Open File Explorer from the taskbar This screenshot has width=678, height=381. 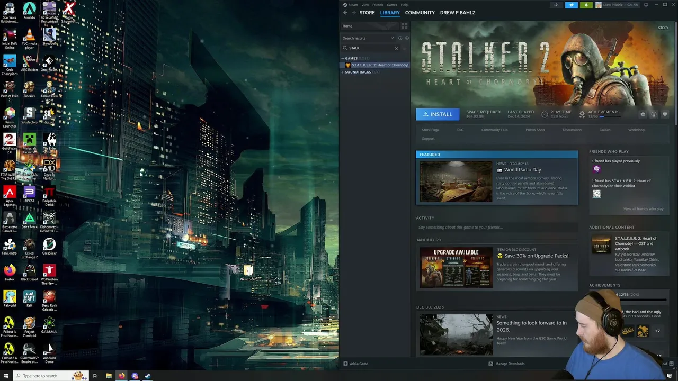click(x=109, y=376)
